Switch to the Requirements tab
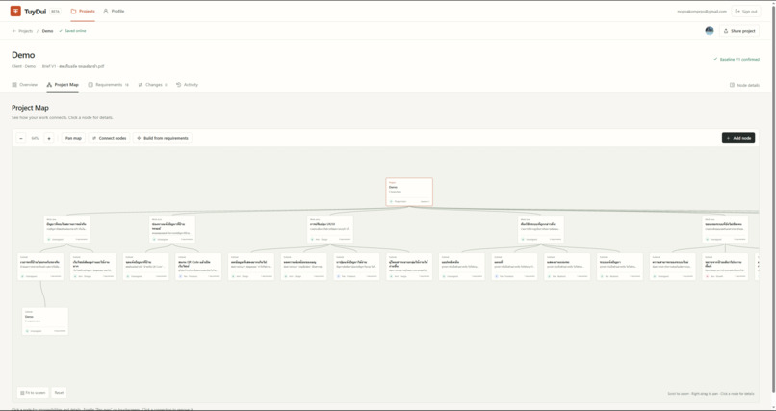 (109, 85)
